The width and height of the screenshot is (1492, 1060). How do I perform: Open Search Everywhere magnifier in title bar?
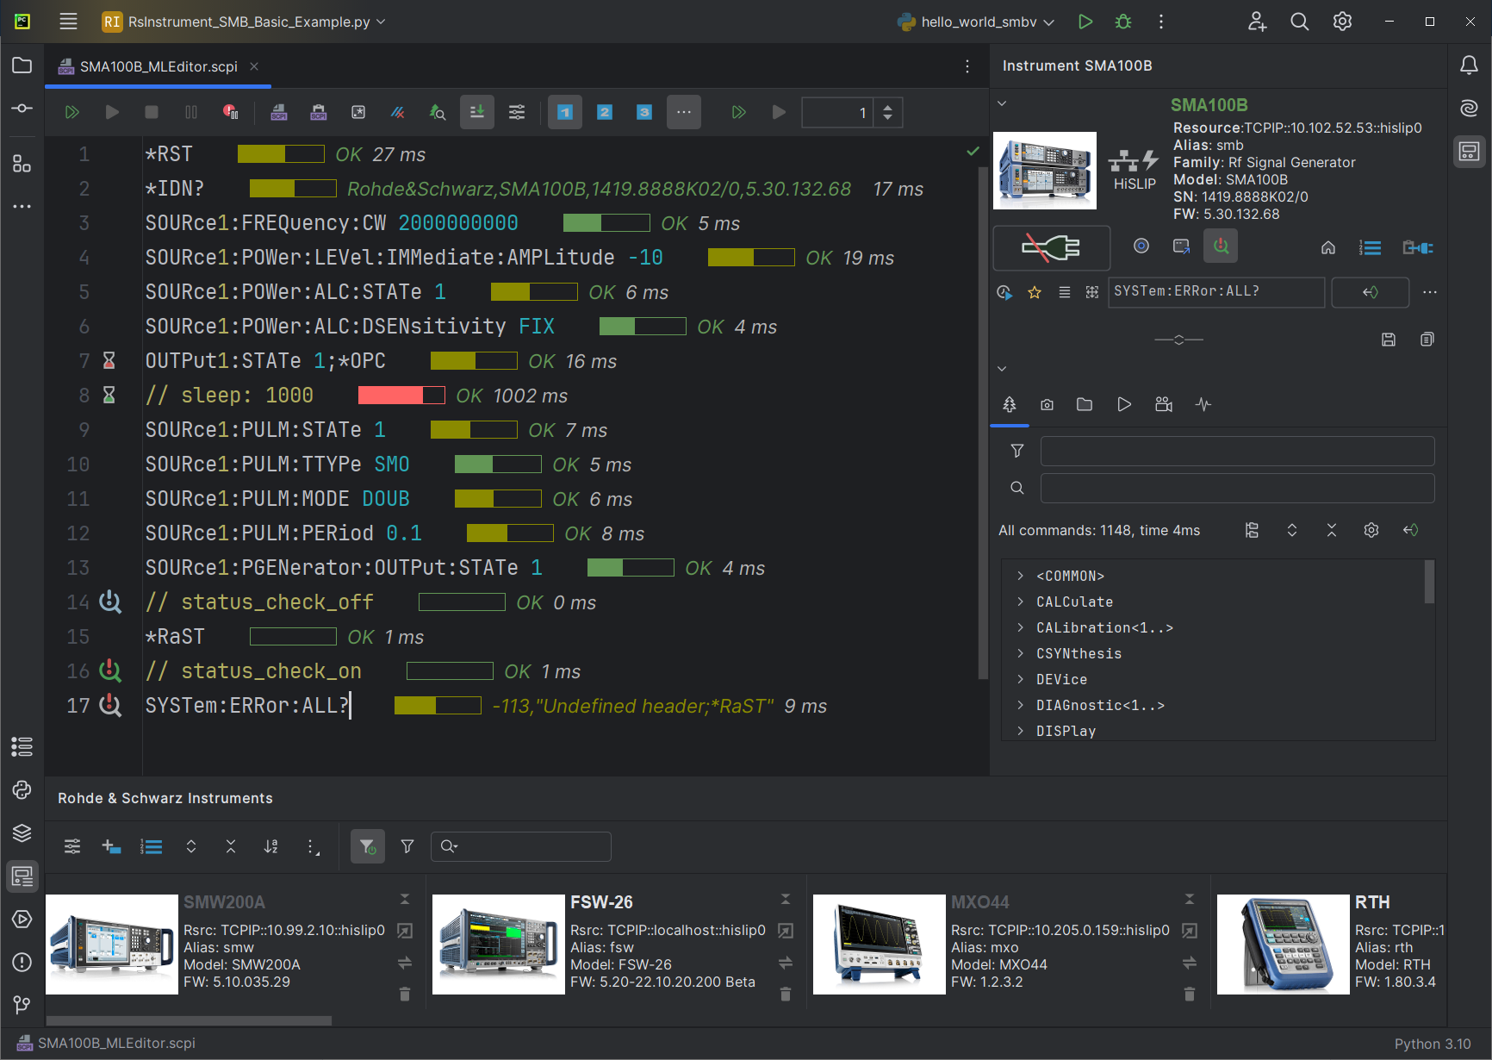1300,22
